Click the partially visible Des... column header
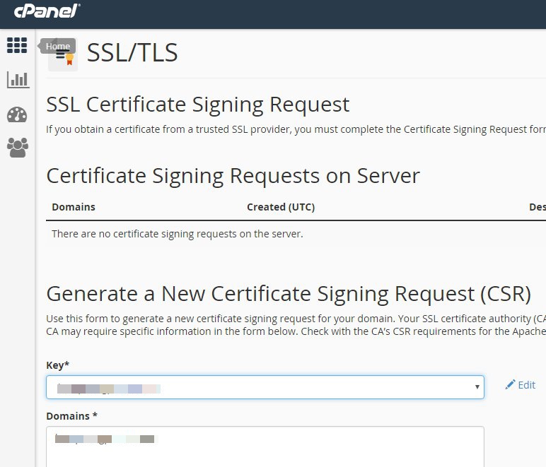Screen dimensions: 546x467 [537, 207]
